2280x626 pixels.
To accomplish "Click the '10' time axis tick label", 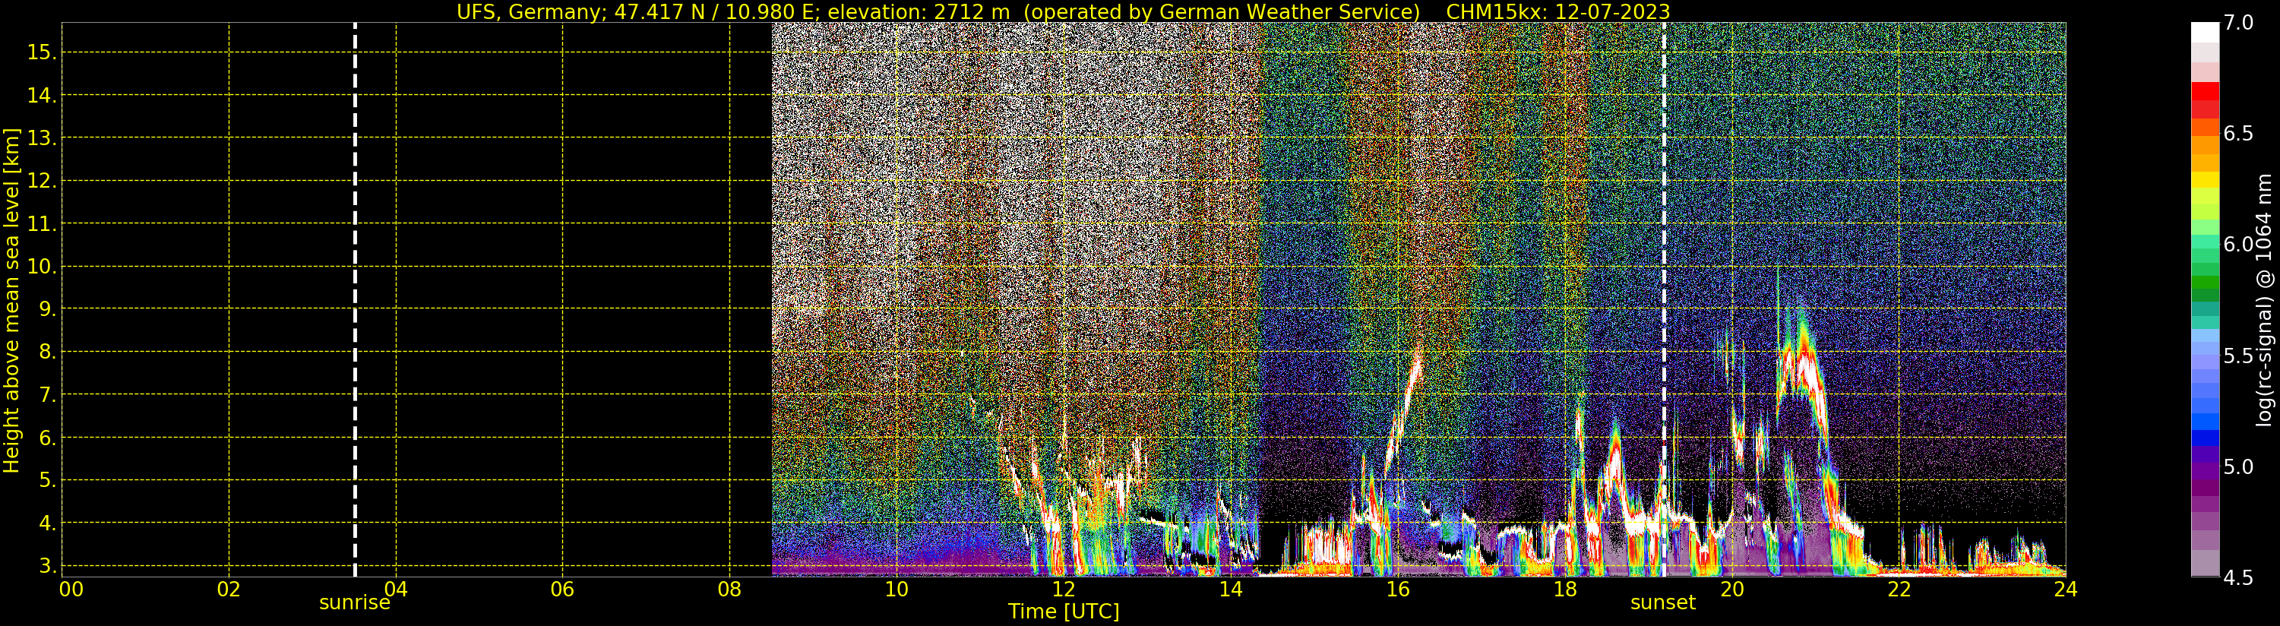I will 897,589.
